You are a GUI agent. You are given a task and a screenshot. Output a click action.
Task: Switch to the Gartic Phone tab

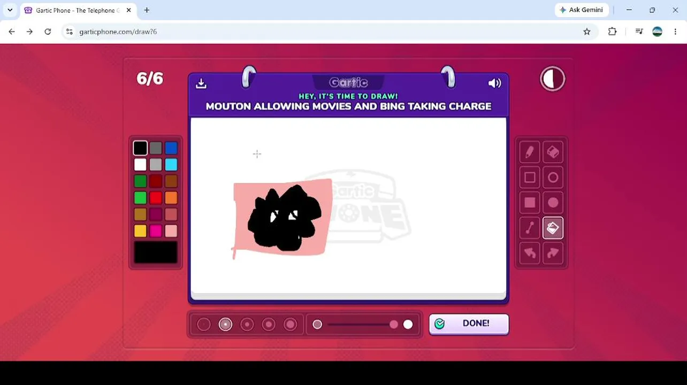[x=78, y=10]
